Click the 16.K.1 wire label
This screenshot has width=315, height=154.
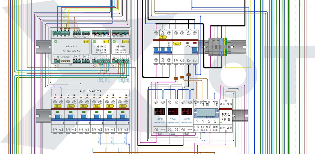(119, 150)
